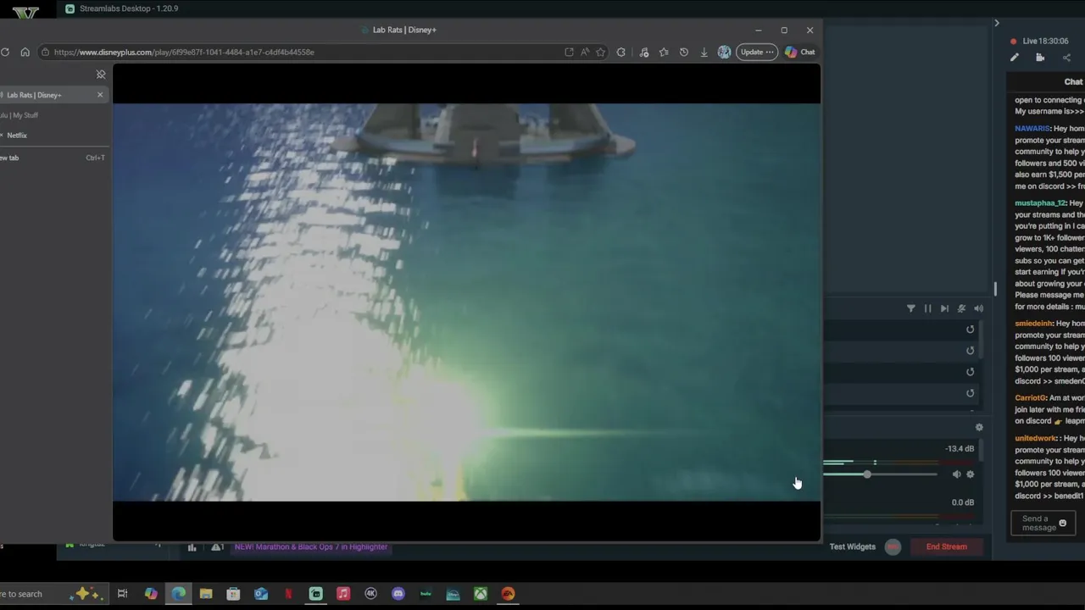Replay the second recent event
Viewport: 1085px width, 610px height.
971,351
